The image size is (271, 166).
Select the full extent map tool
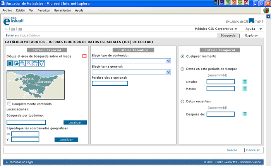[x=16, y=63]
